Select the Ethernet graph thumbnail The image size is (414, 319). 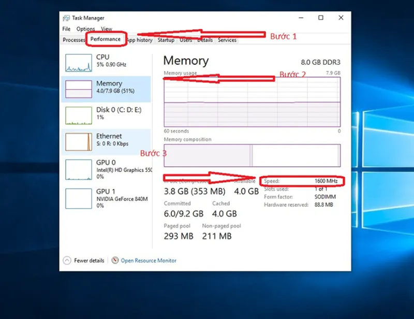pyautogui.click(x=79, y=142)
